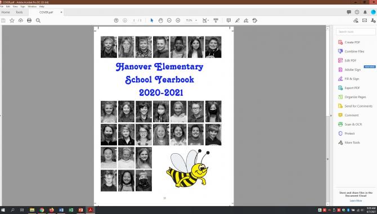377x214 pixels.
Task: Click the scrolling mode toolbar icon
Action: [216, 20]
